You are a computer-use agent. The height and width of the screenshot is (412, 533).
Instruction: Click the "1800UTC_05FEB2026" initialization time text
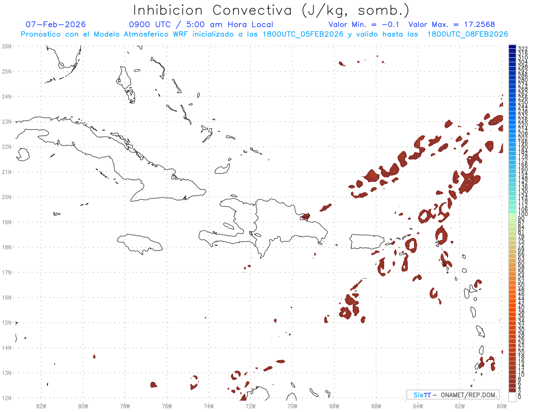(x=303, y=34)
